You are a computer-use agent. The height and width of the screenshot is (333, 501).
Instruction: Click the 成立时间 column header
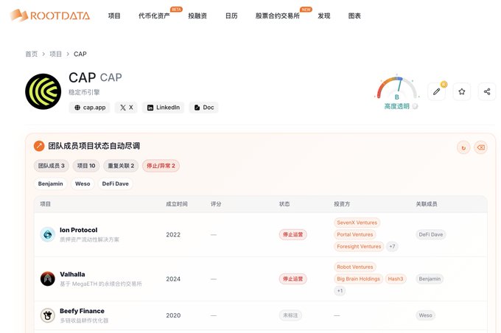click(x=177, y=204)
